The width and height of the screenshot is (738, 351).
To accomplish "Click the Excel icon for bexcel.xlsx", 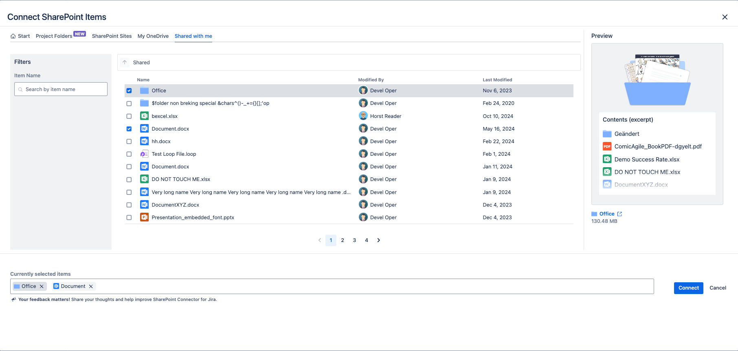I will 144,116.
